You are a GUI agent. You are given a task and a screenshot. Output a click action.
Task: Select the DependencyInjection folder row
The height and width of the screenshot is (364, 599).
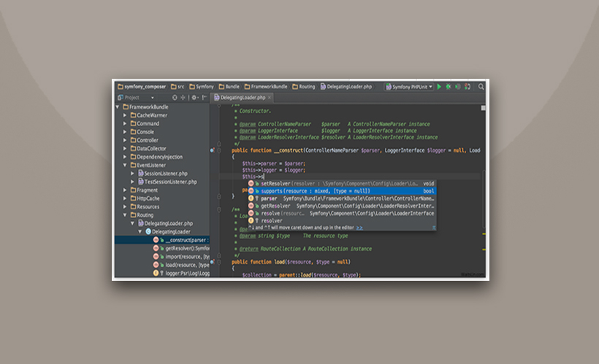pos(162,157)
